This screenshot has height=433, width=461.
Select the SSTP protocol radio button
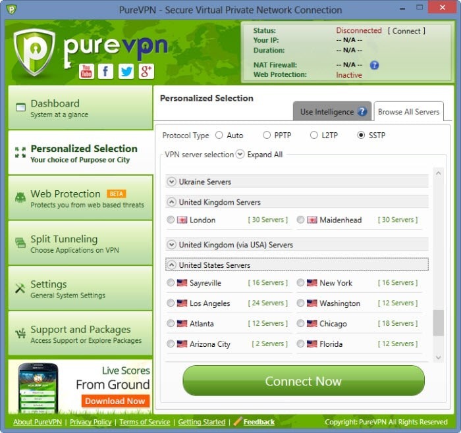361,135
